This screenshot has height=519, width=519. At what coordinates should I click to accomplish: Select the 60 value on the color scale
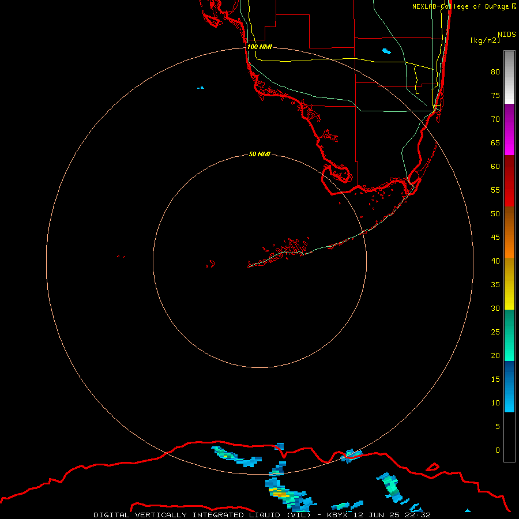pos(495,167)
